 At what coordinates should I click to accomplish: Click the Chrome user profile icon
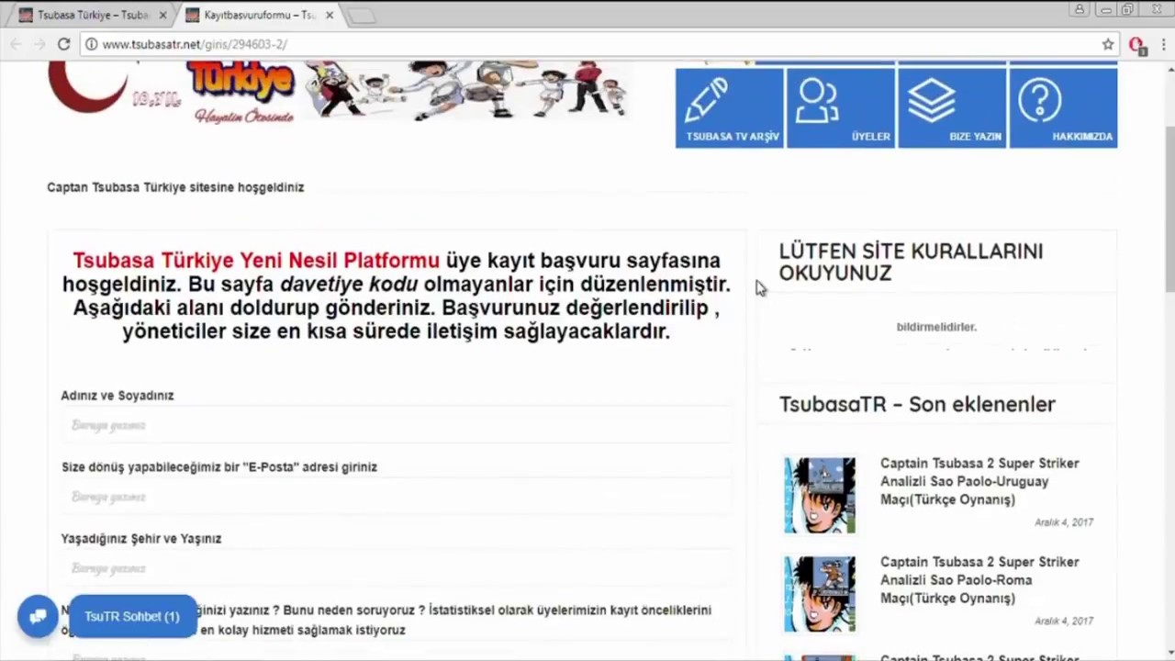[1080, 9]
